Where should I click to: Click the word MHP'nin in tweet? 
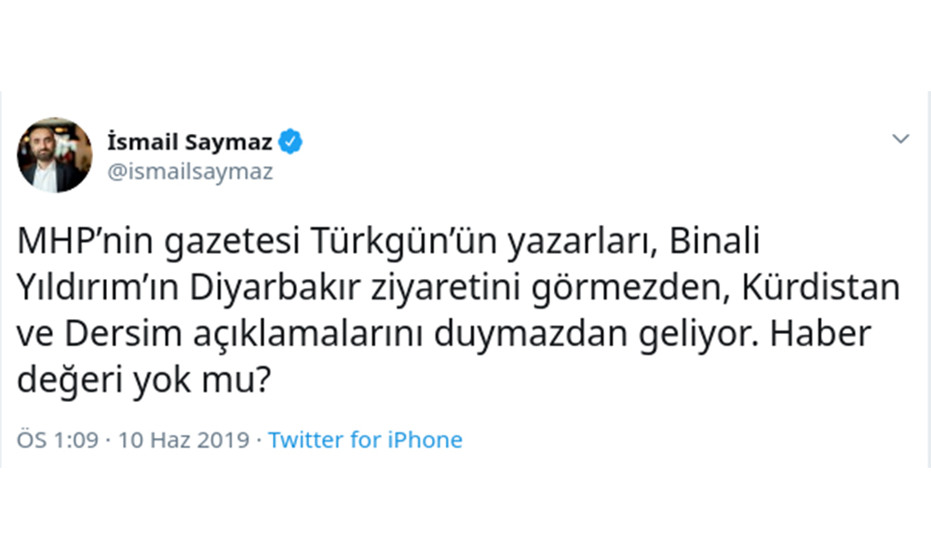pyautogui.click(x=78, y=245)
